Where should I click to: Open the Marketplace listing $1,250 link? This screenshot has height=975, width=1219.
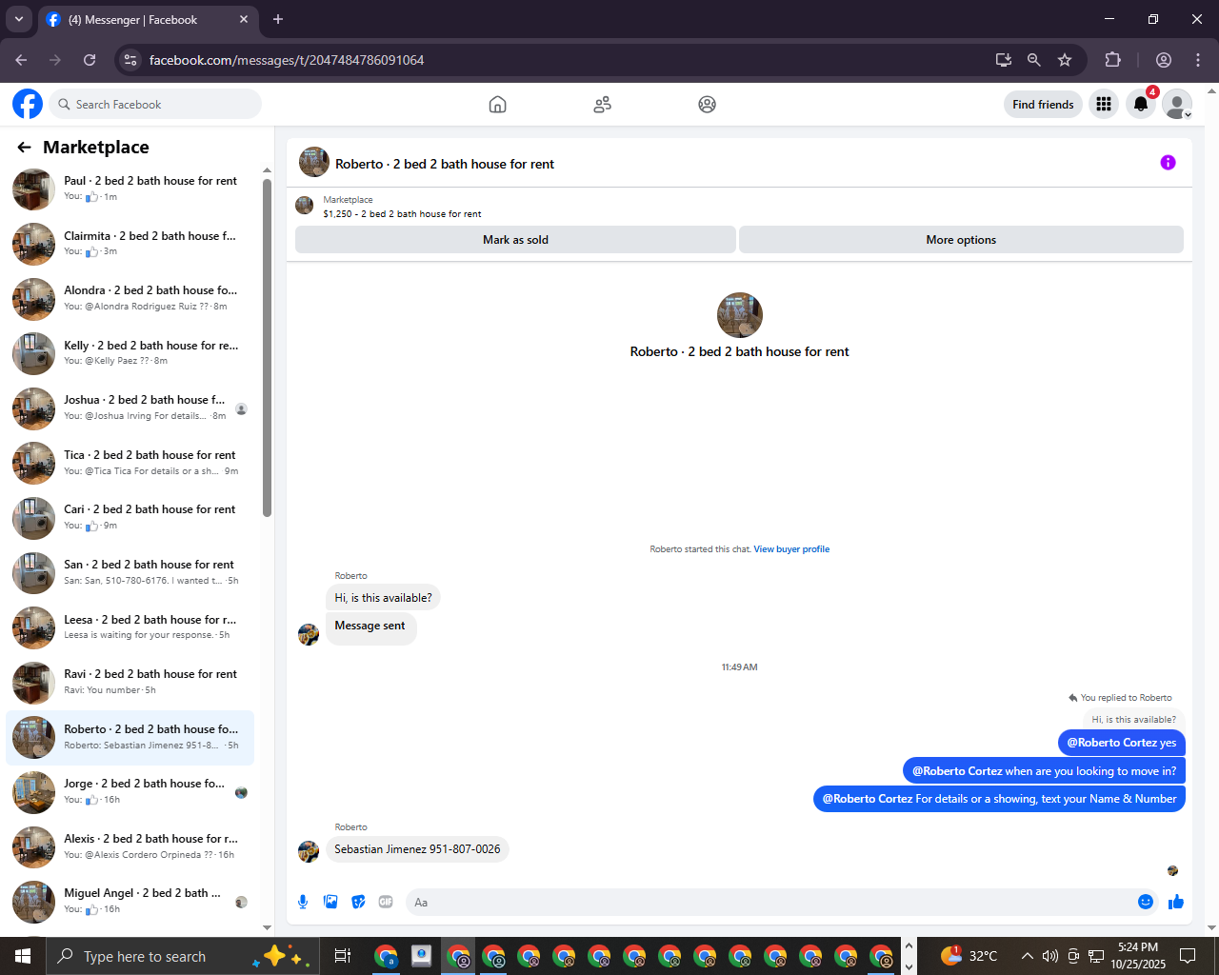click(402, 214)
